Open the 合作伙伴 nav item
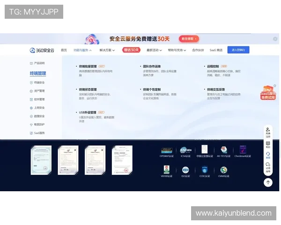This screenshot has width=281, height=225. point(198,50)
